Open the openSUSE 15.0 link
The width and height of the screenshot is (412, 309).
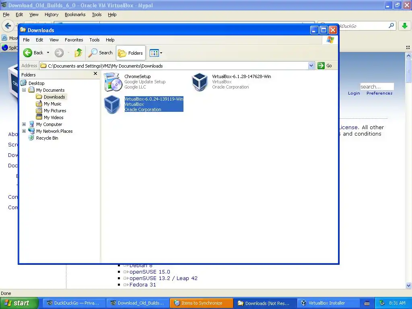coord(150,272)
